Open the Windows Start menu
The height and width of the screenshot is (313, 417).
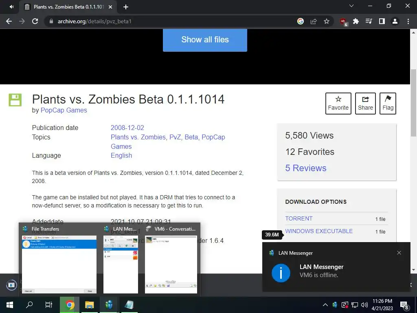pyautogui.click(x=10, y=305)
